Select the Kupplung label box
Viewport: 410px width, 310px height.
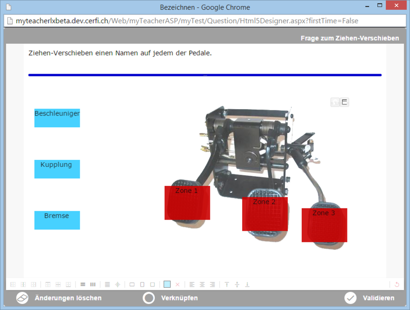[x=57, y=169]
